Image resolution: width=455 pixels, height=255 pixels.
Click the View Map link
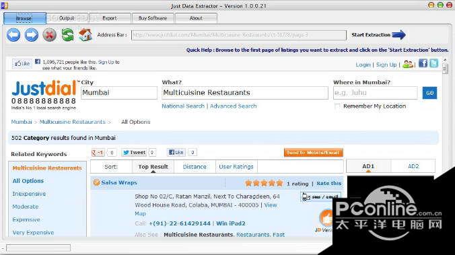[x=270, y=205]
